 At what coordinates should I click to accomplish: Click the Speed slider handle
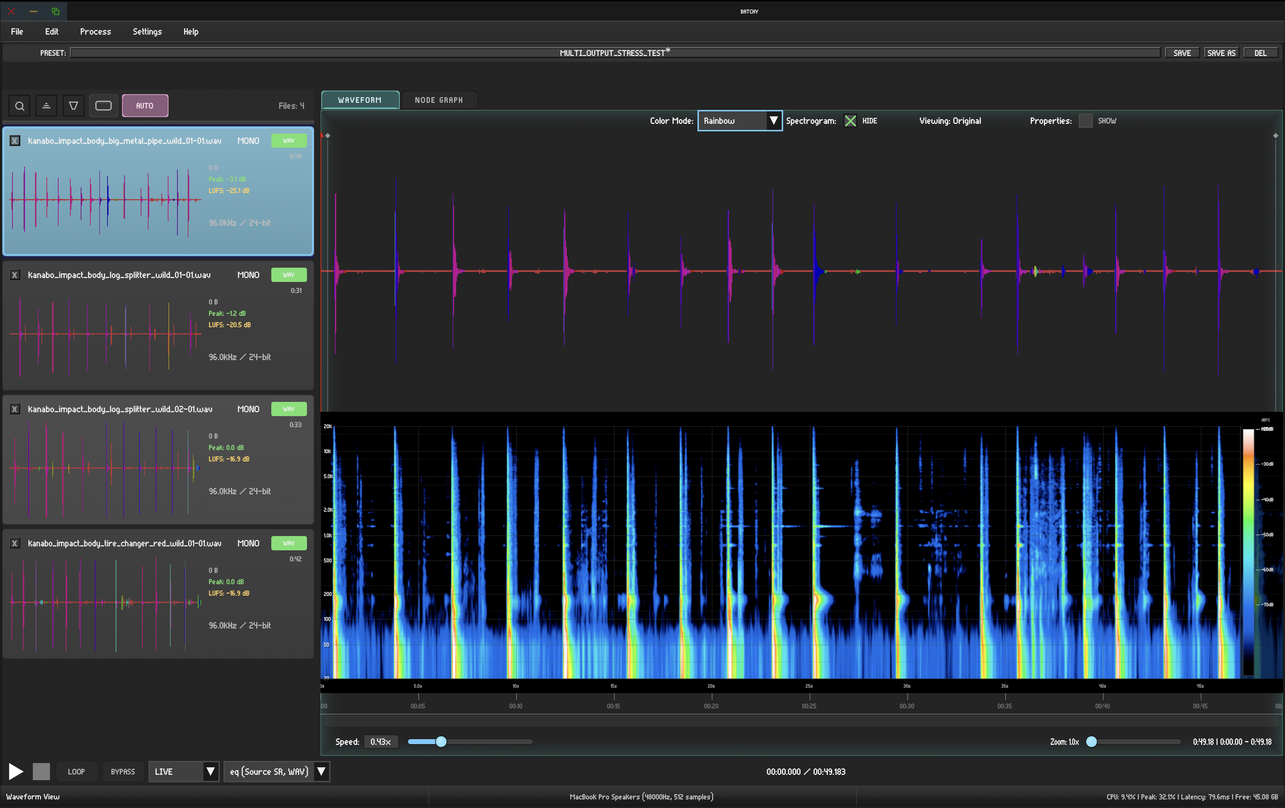pos(441,741)
